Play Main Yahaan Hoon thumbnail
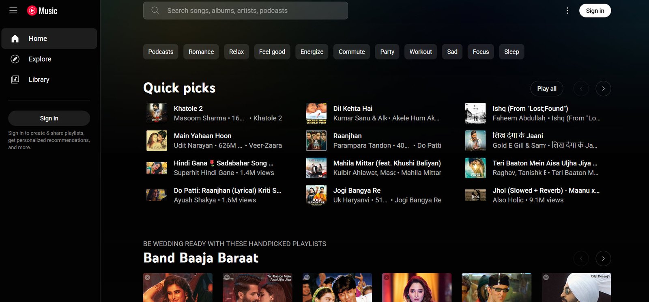 click(157, 141)
